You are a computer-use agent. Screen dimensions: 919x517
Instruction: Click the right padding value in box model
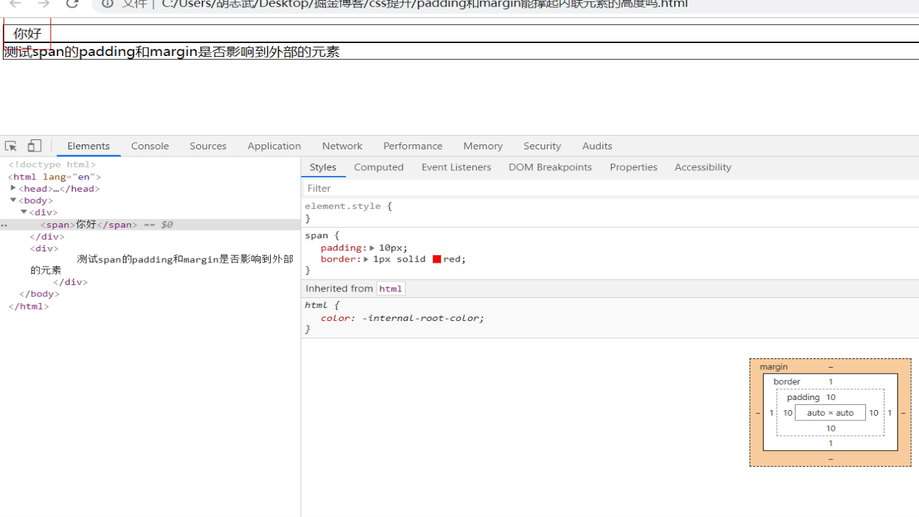tap(874, 413)
